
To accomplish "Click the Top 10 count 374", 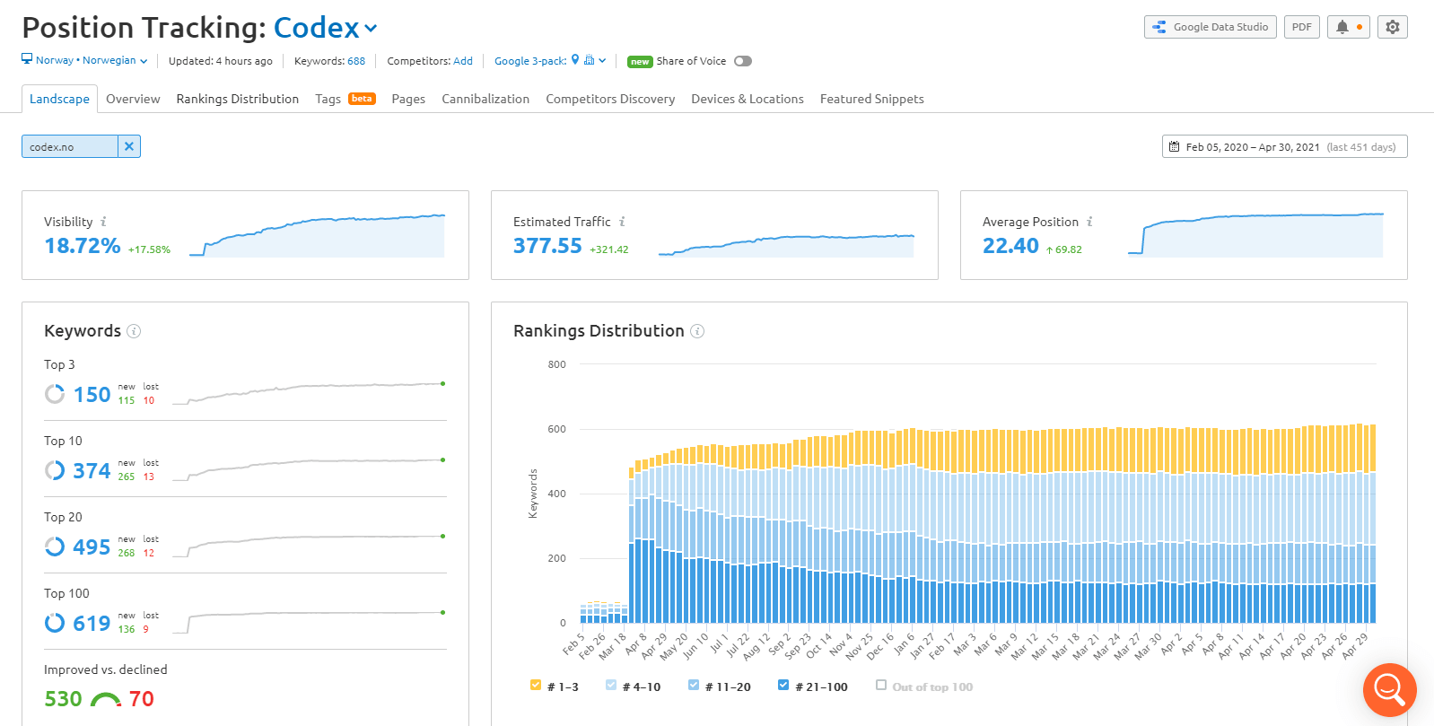I will 92,471.
